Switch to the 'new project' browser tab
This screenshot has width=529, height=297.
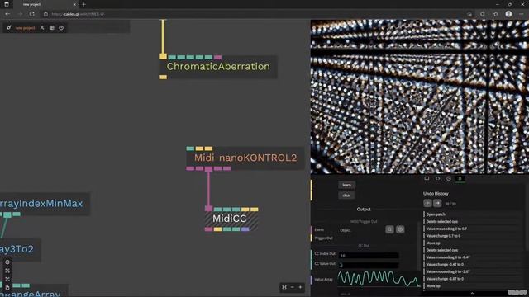pos(45,4)
